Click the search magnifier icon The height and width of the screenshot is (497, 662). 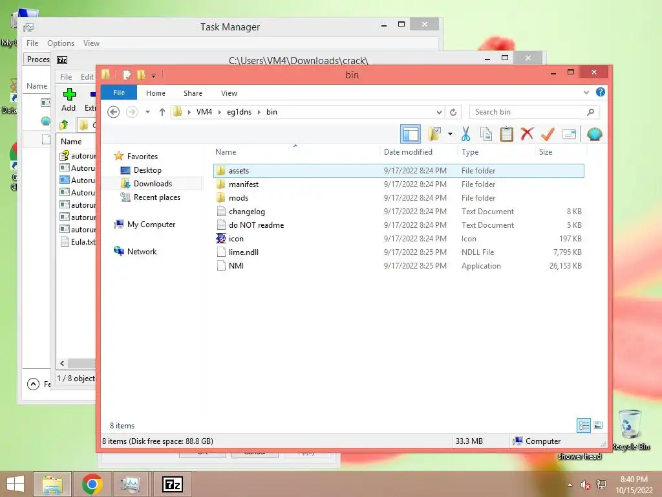[x=591, y=112]
